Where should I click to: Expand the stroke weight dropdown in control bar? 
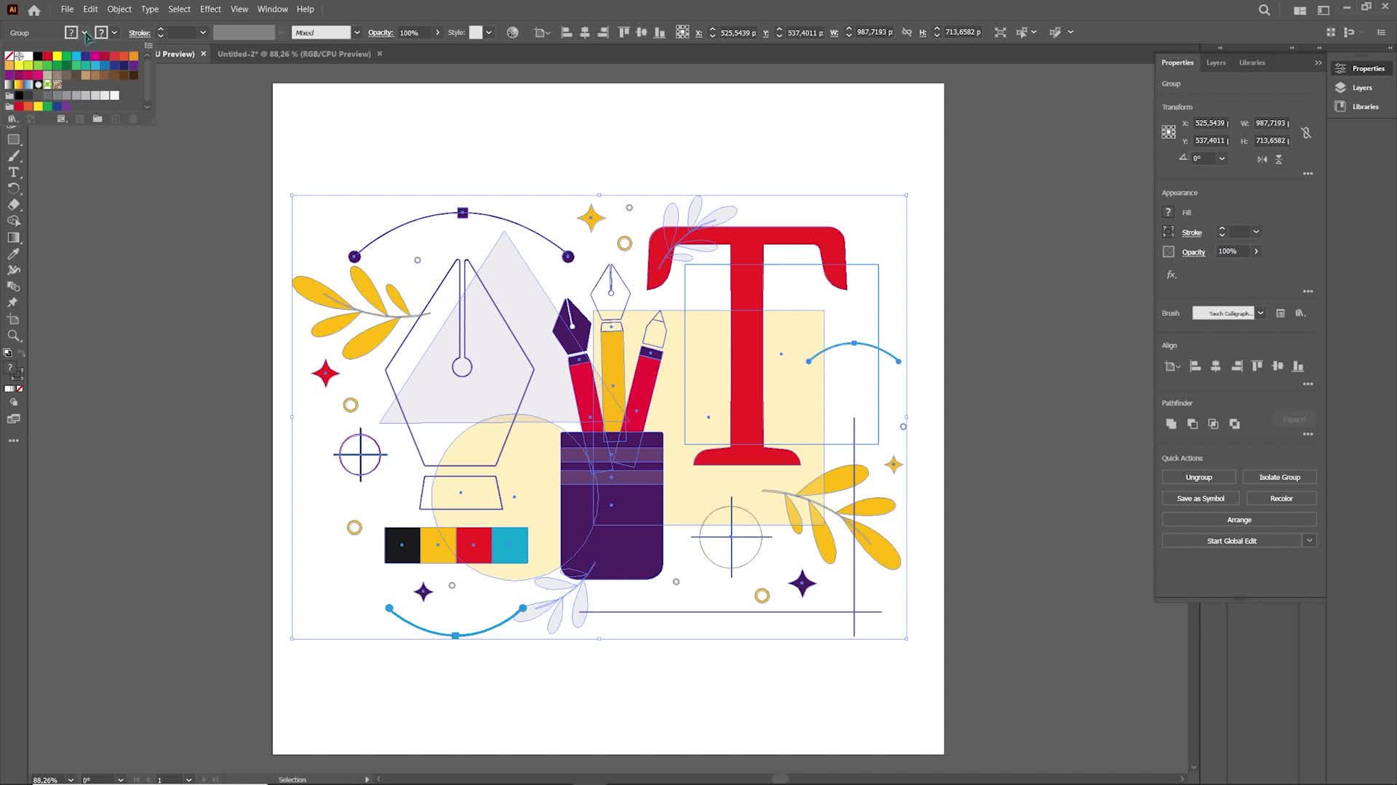coord(203,33)
